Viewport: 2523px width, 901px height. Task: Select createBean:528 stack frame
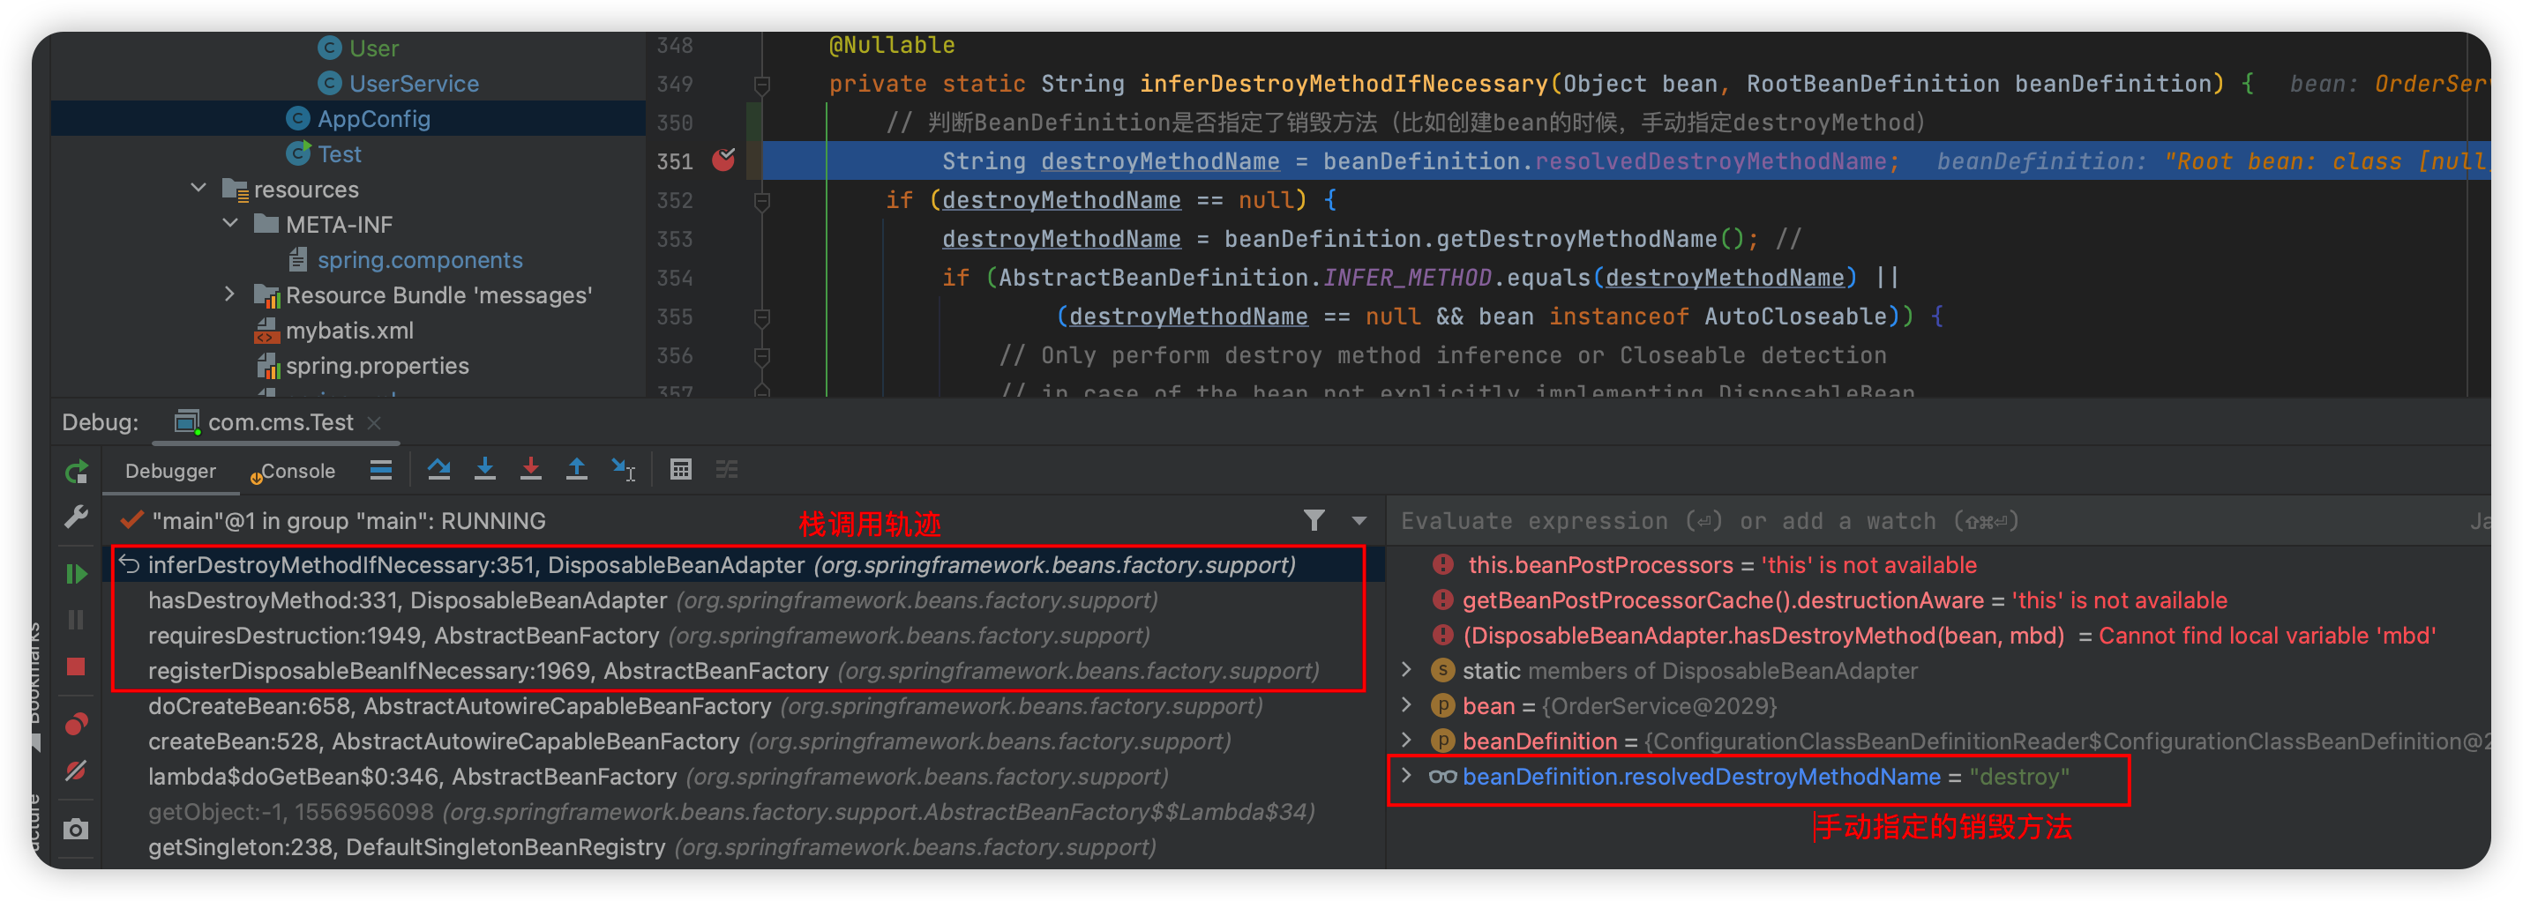point(745,741)
